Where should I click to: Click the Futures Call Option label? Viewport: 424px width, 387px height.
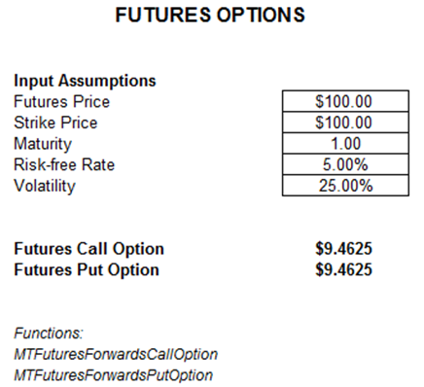click(88, 249)
